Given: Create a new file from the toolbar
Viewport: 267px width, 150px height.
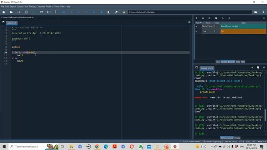Looking at the screenshot, I should pyautogui.click(x=4, y=12).
